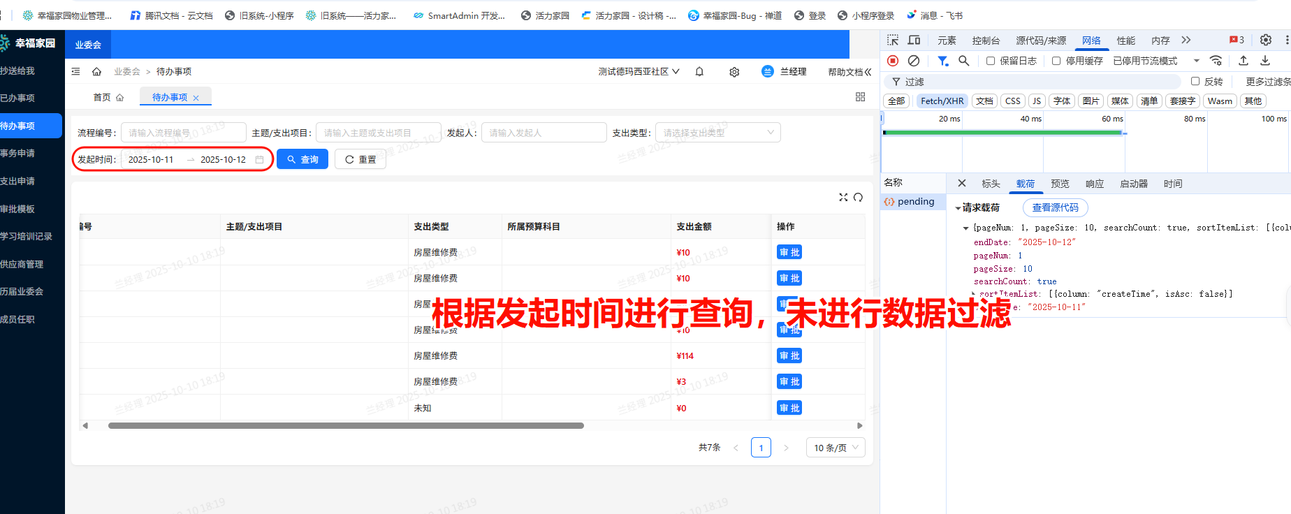Open the 元素 DevTools tab

coord(947,41)
